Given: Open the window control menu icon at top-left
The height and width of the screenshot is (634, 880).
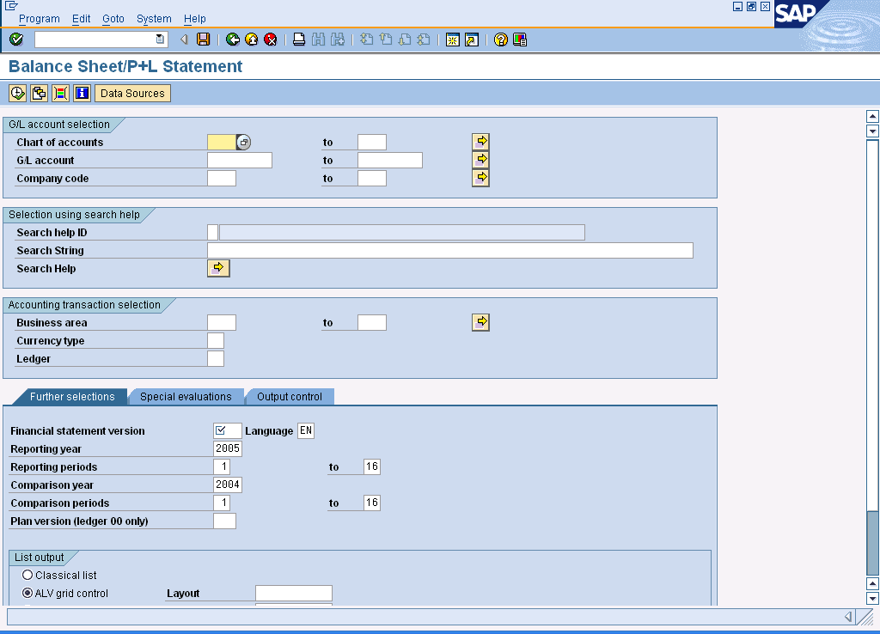Looking at the screenshot, I should point(10,6).
